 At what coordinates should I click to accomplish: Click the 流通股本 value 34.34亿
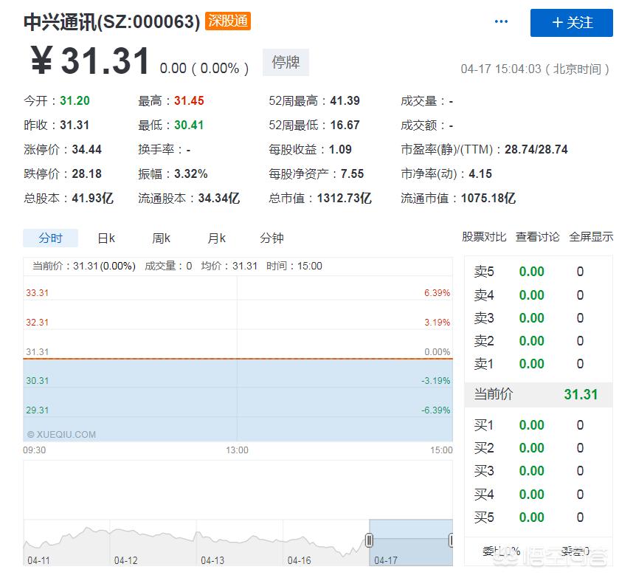[x=219, y=198]
